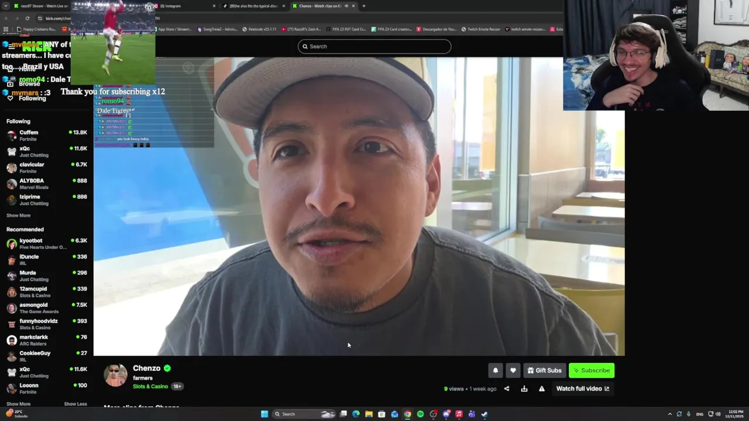Screen dimensions: 749x421
Task: Open Murda Just Chatting channel
Action: point(47,276)
